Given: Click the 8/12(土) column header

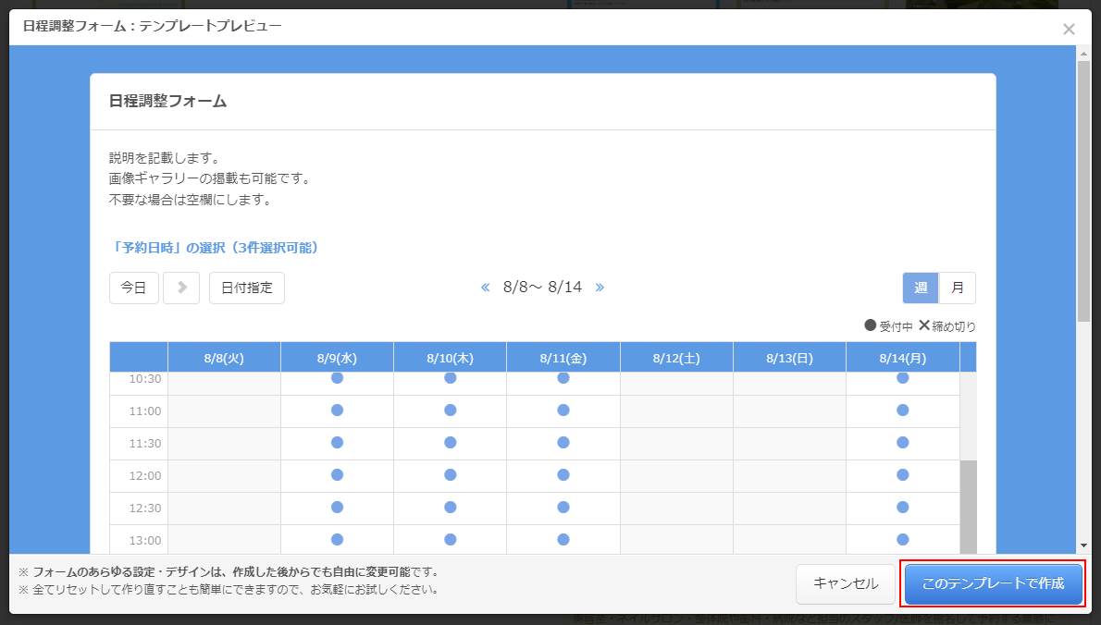Looking at the screenshot, I should click(x=676, y=358).
